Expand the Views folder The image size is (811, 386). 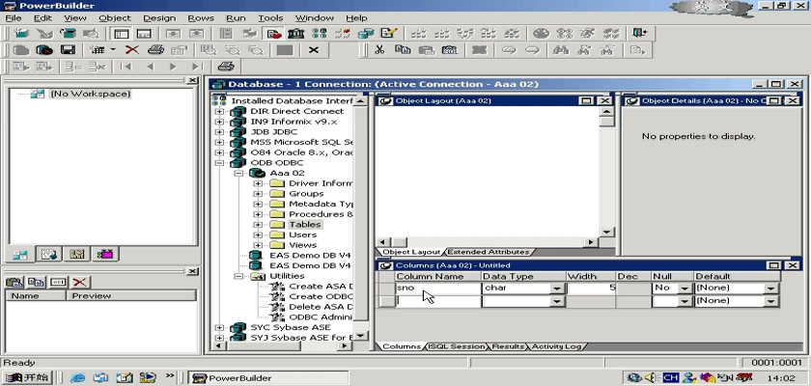[x=258, y=245]
